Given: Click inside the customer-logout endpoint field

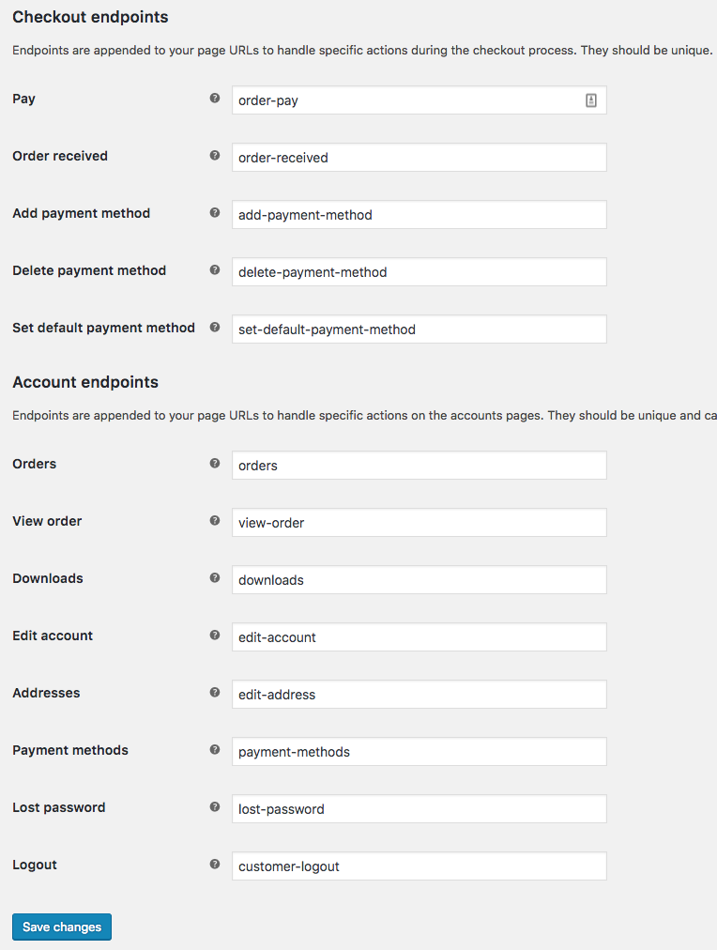Looking at the screenshot, I should coord(419,866).
